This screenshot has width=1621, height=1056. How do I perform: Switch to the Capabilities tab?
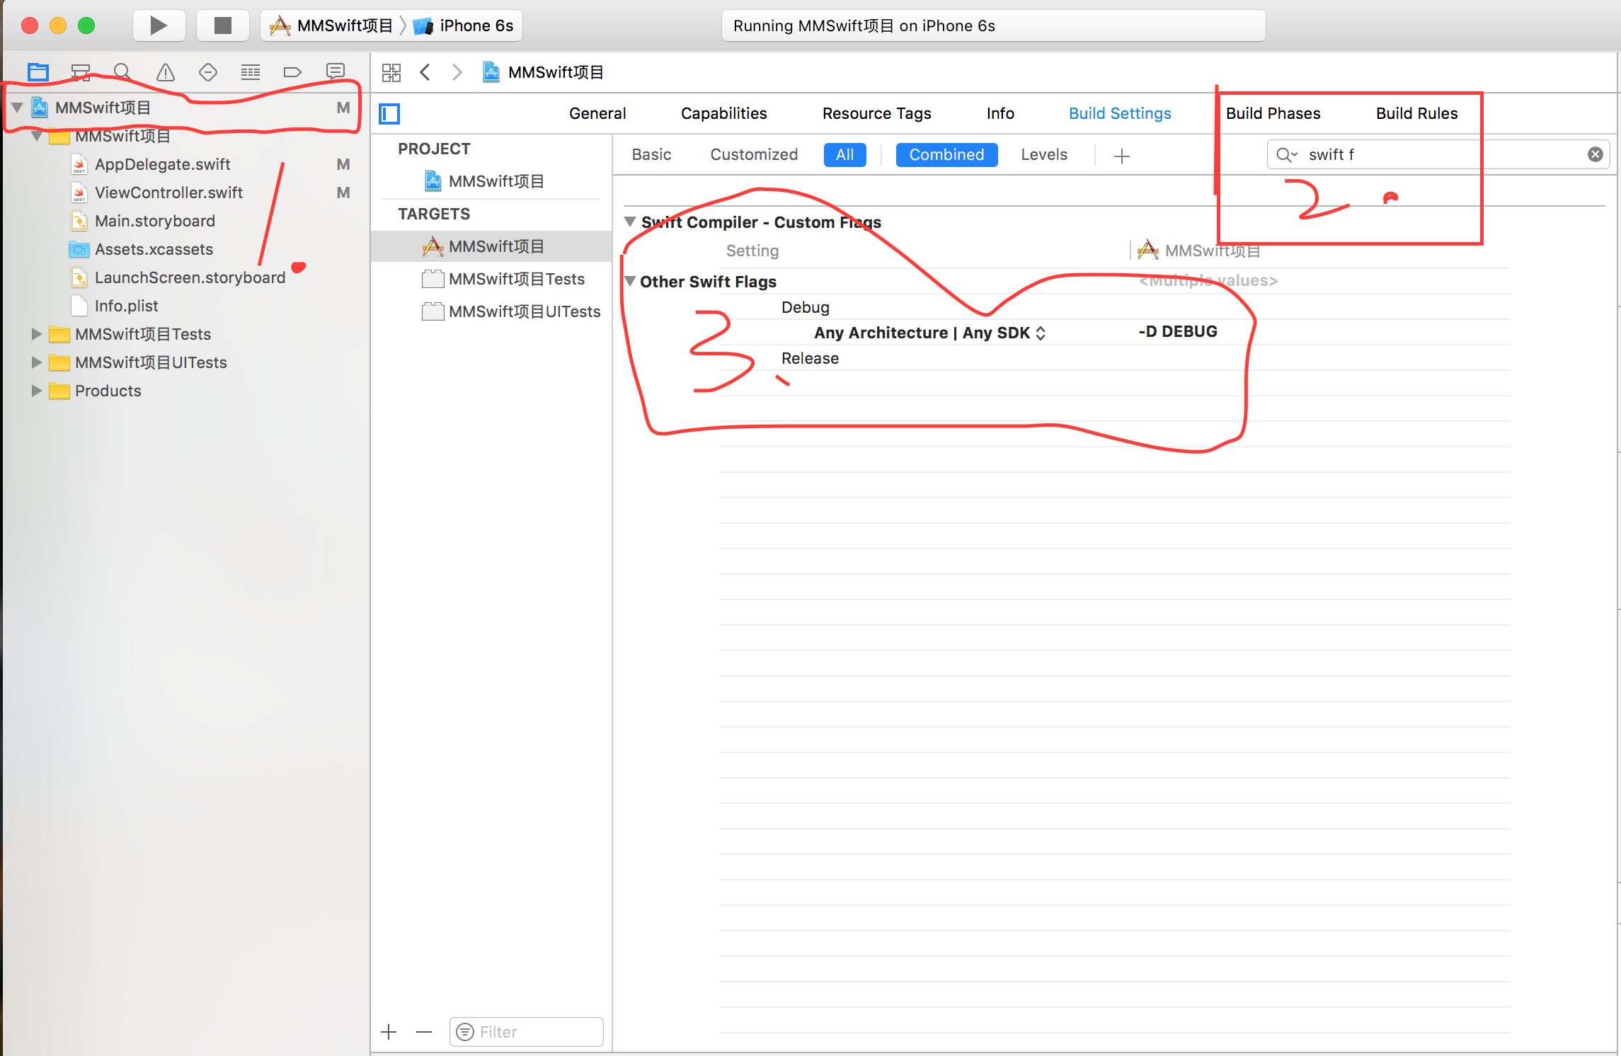point(723,113)
